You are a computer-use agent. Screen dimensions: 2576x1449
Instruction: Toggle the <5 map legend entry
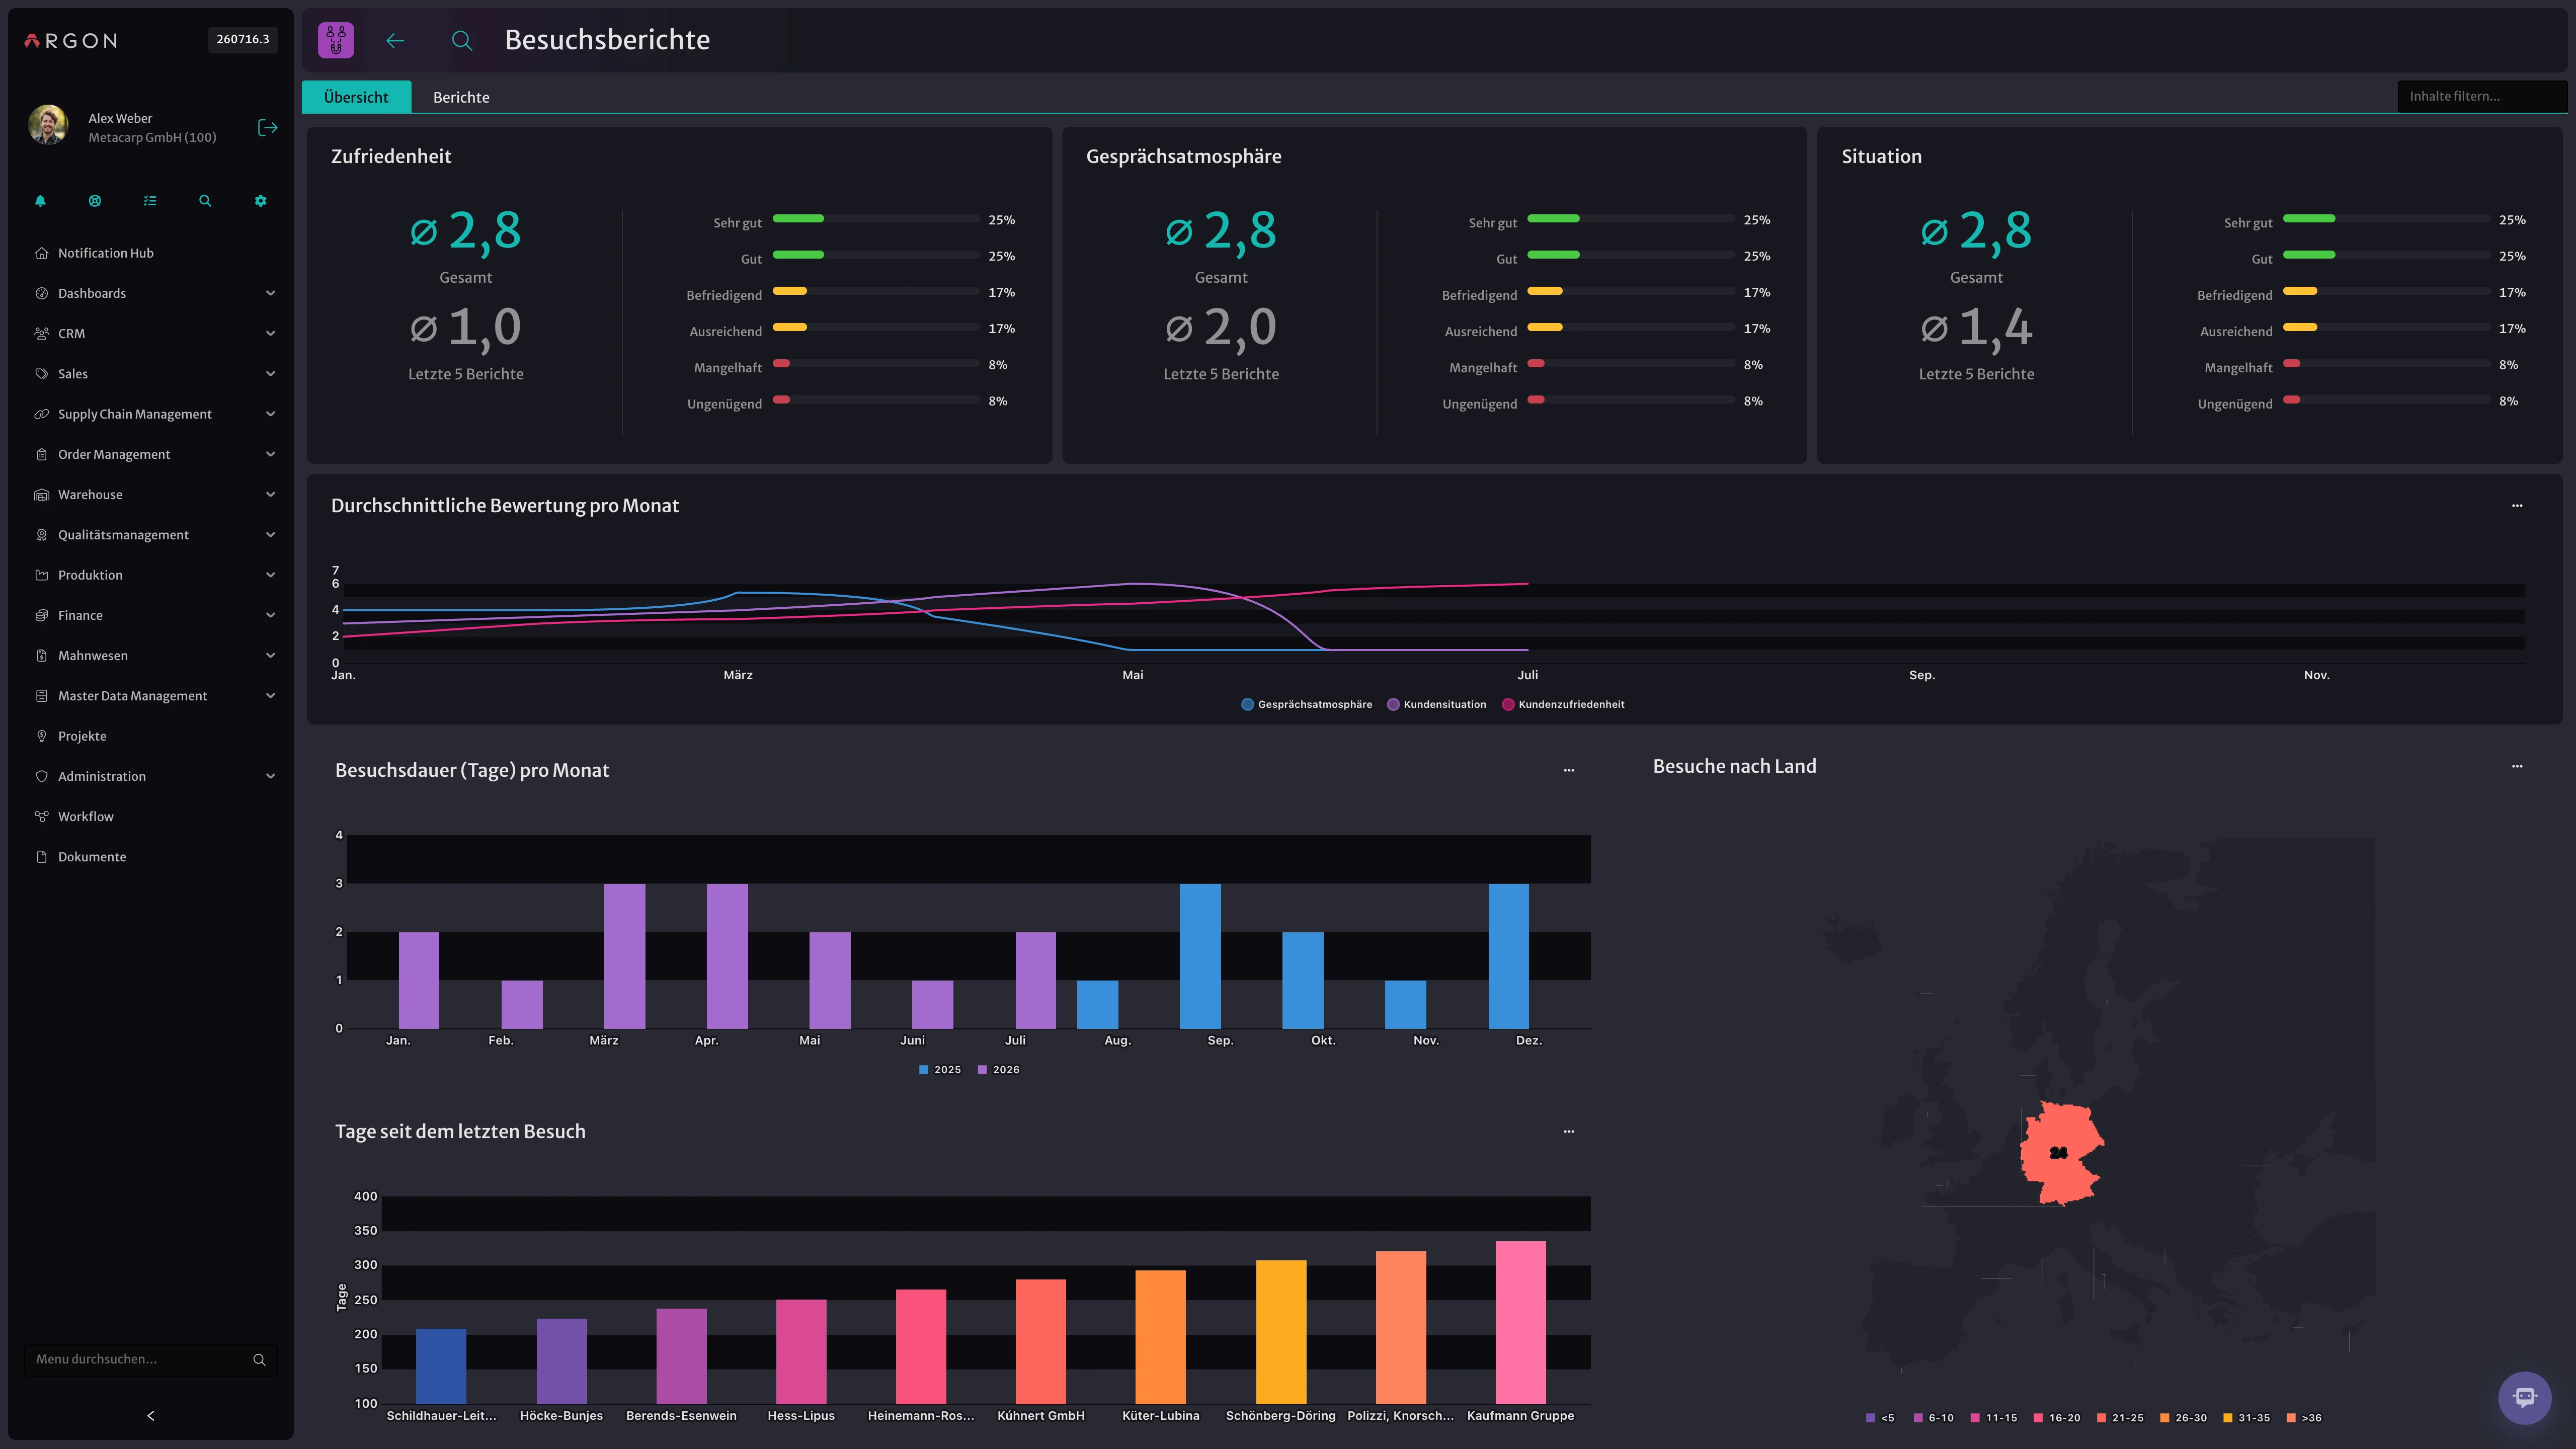point(1881,1418)
